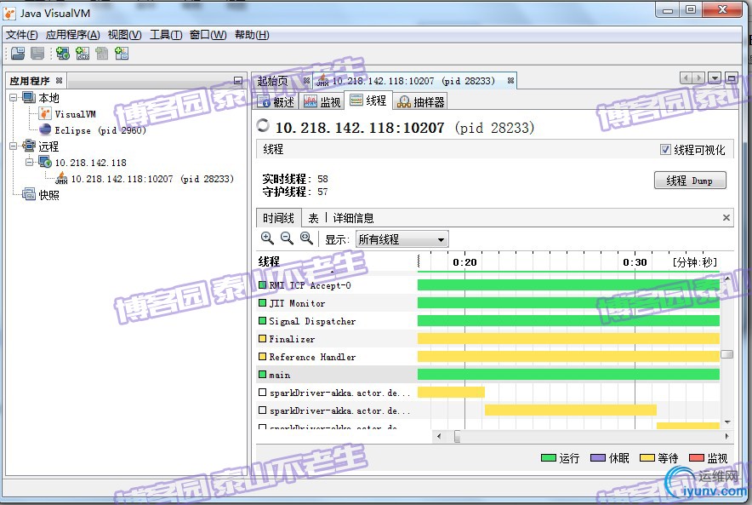Open the 帮助(H) menu

point(252,35)
